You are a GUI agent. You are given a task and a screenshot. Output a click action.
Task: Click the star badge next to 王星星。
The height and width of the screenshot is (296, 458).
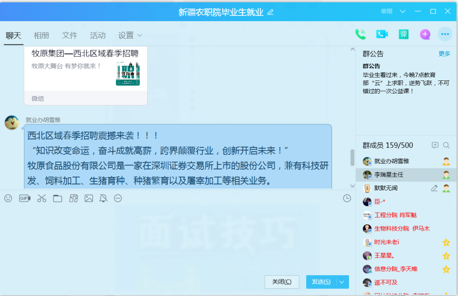pos(446,256)
